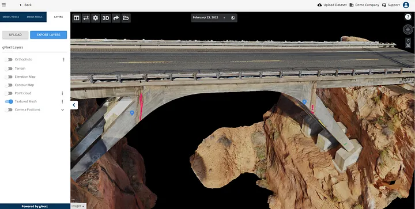Disable the Textured Mesh layer toggle
Viewport: 415px width, 209px height.
[x=9, y=101]
